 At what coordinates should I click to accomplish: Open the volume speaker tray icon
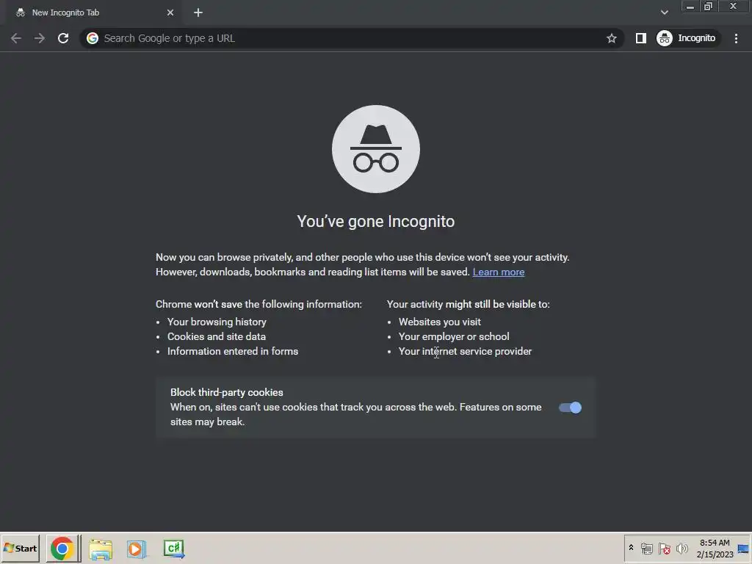click(x=681, y=548)
